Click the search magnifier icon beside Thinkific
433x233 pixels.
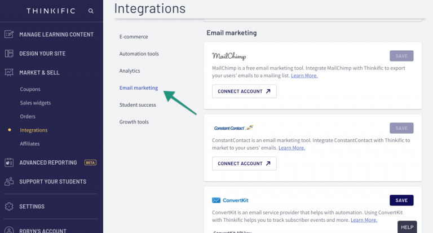[x=91, y=11]
